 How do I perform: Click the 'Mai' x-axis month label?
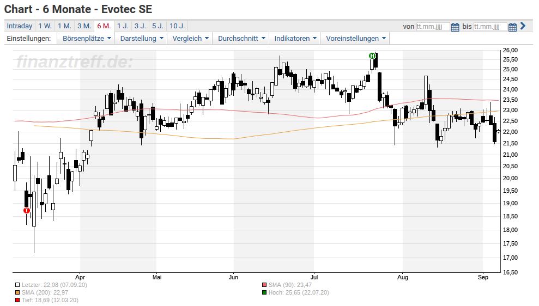pyautogui.click(x=157, y=277)
